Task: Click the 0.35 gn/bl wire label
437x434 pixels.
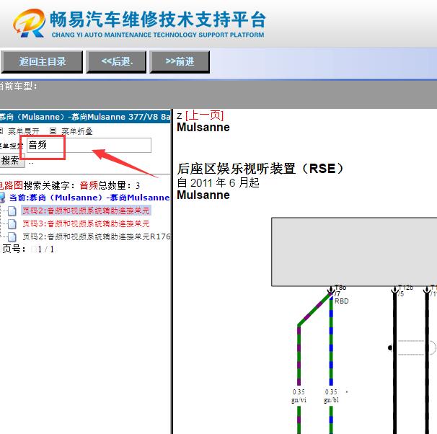Action: click(x=331, y=396)
